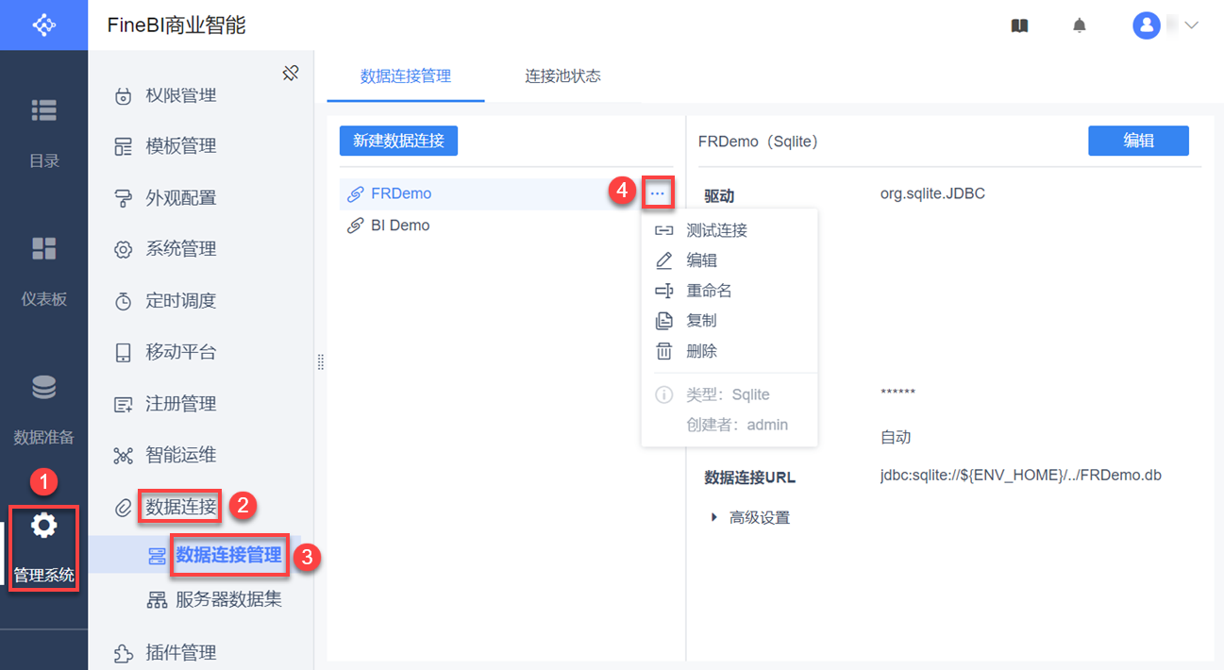This screenshot has height=670, width=1224.
Task: Choose 复制 from the context menu
Action: (729, 321)
